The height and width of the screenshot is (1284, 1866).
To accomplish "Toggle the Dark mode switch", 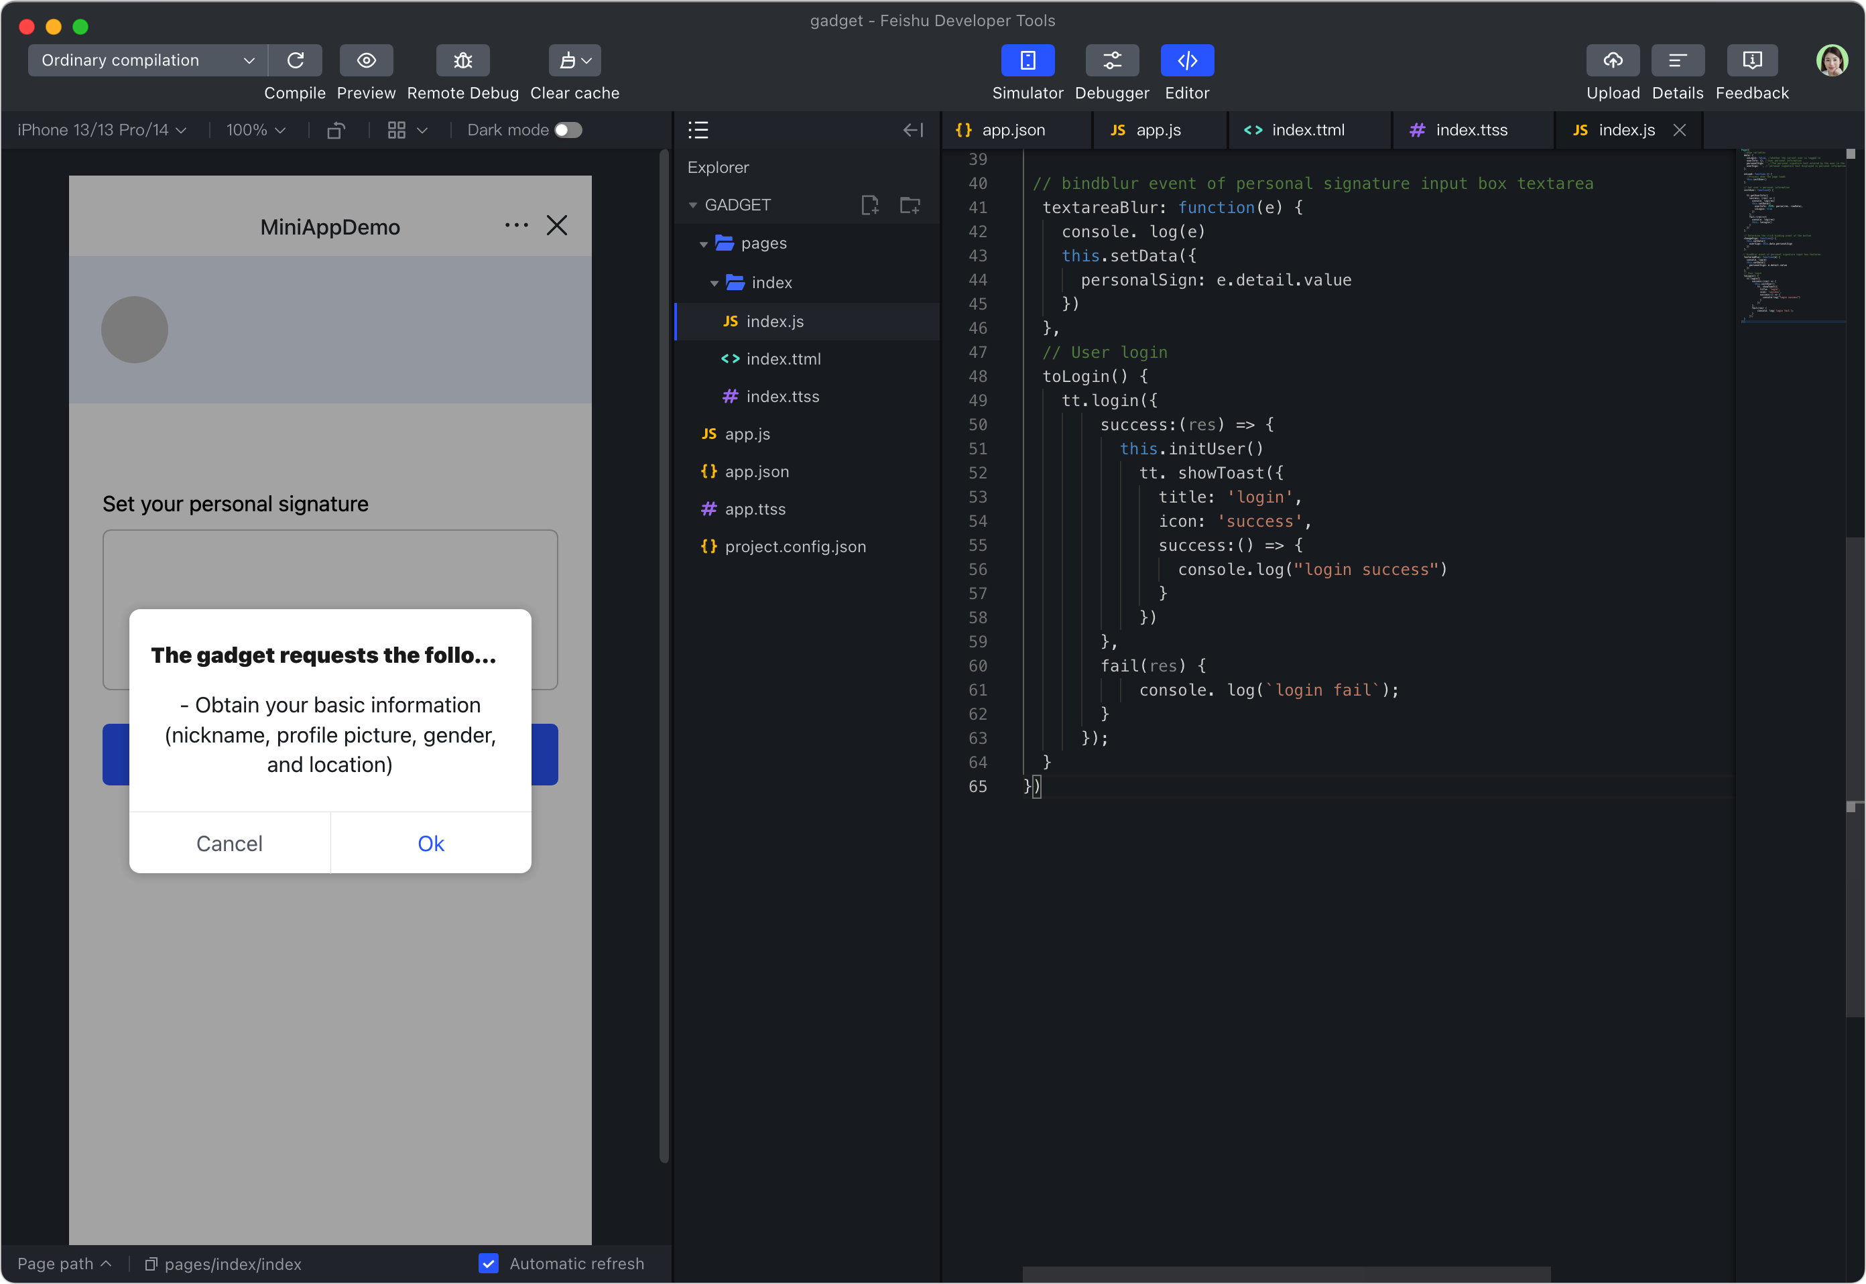I will pyautogui.click(x=568, y=130).
